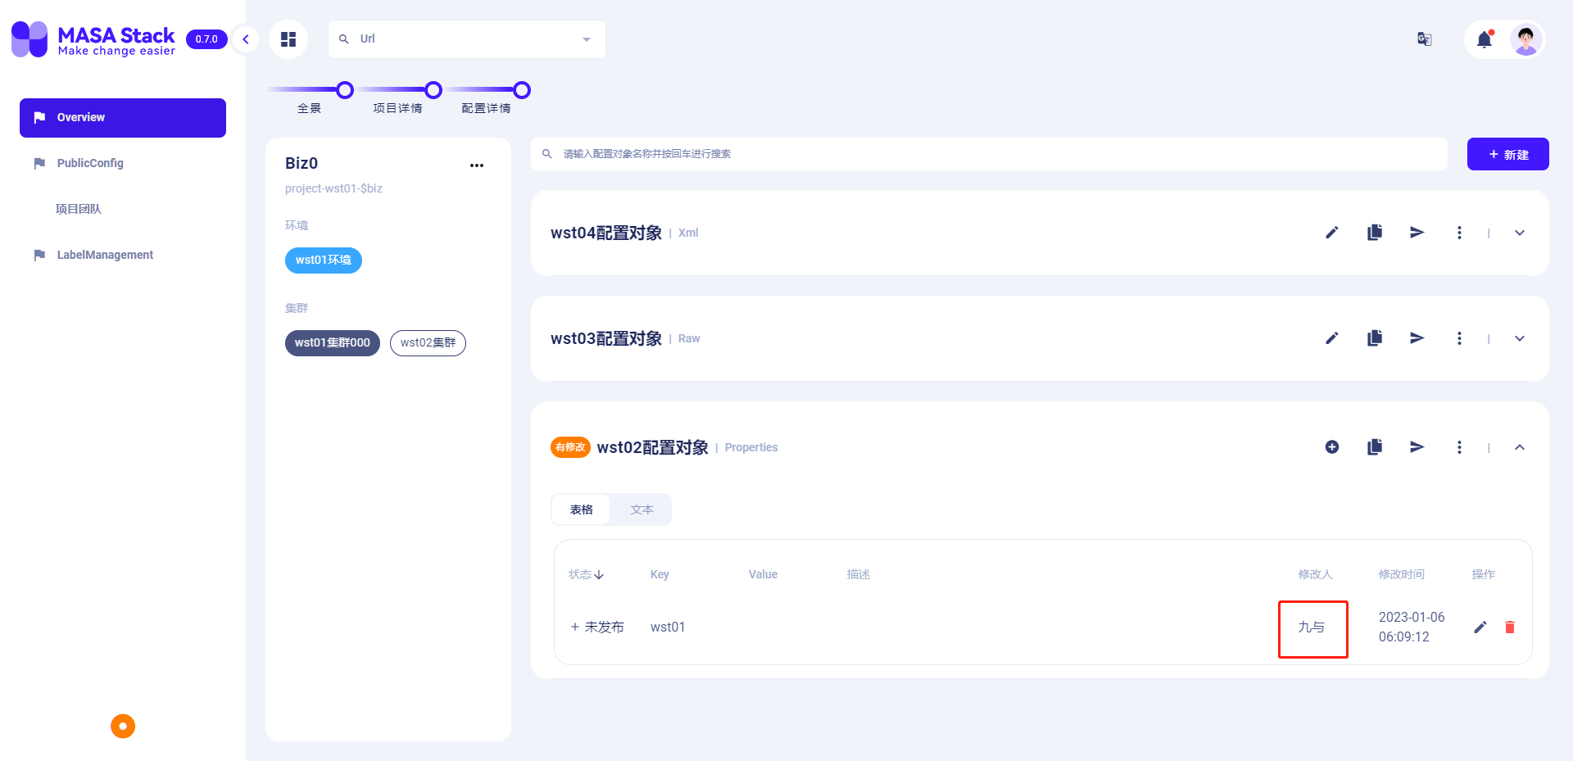Expand the wst04配置对象 panel
The height and width of the screenshot is (761, 1573).
1520,233
